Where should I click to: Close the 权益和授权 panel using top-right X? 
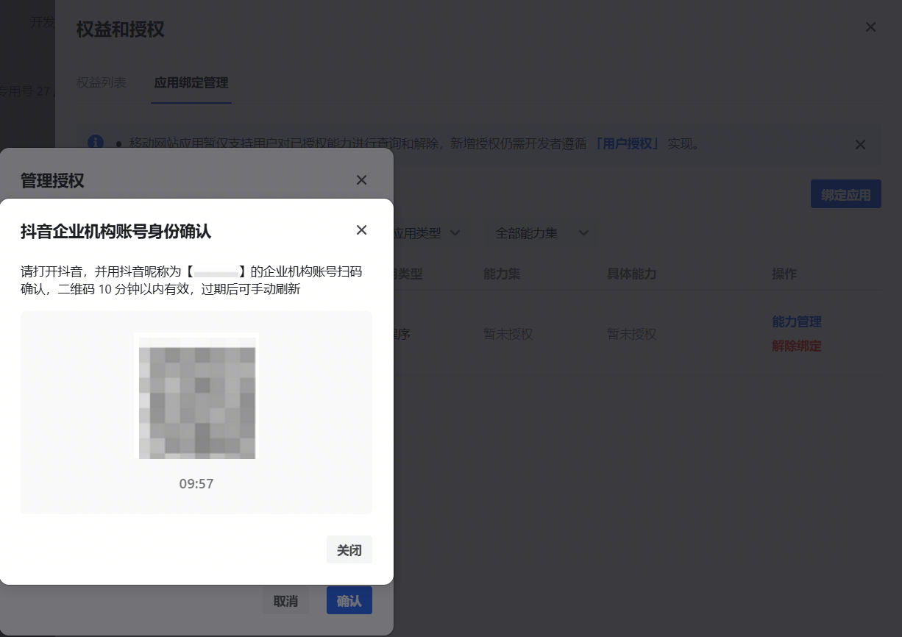(870, 27)
